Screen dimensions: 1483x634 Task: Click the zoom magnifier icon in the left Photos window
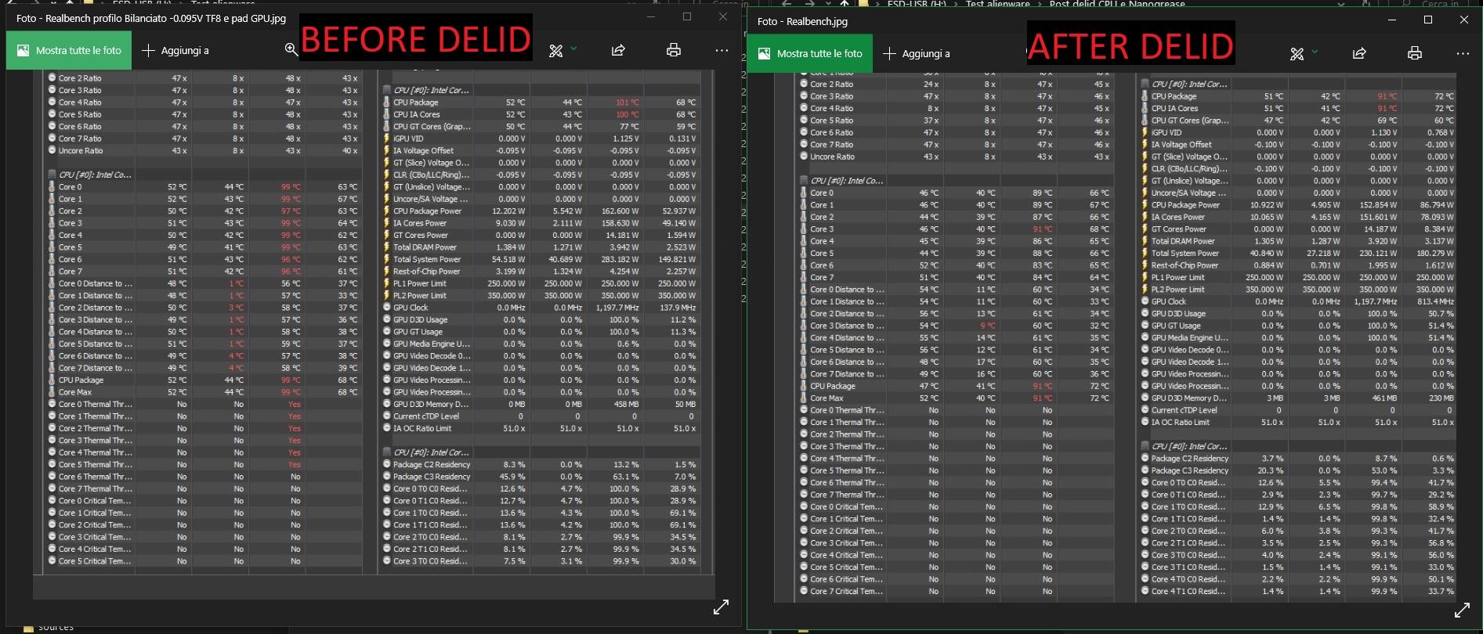coord(291,49)
